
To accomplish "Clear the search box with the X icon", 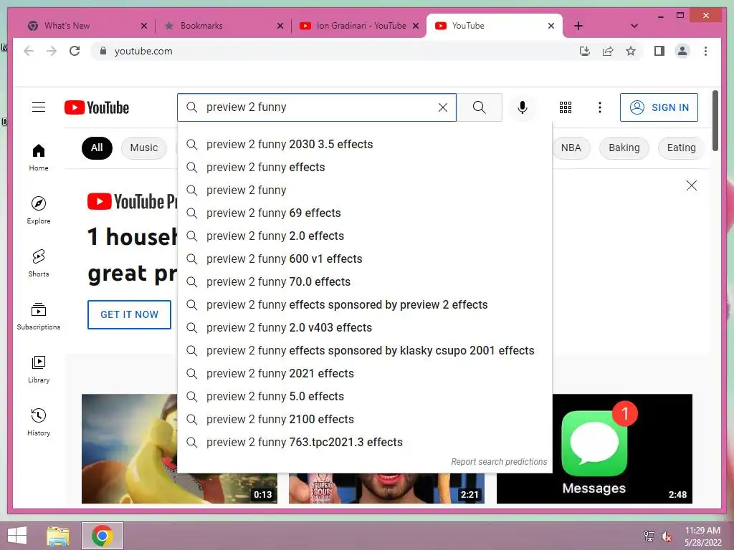I will (443, 107).
